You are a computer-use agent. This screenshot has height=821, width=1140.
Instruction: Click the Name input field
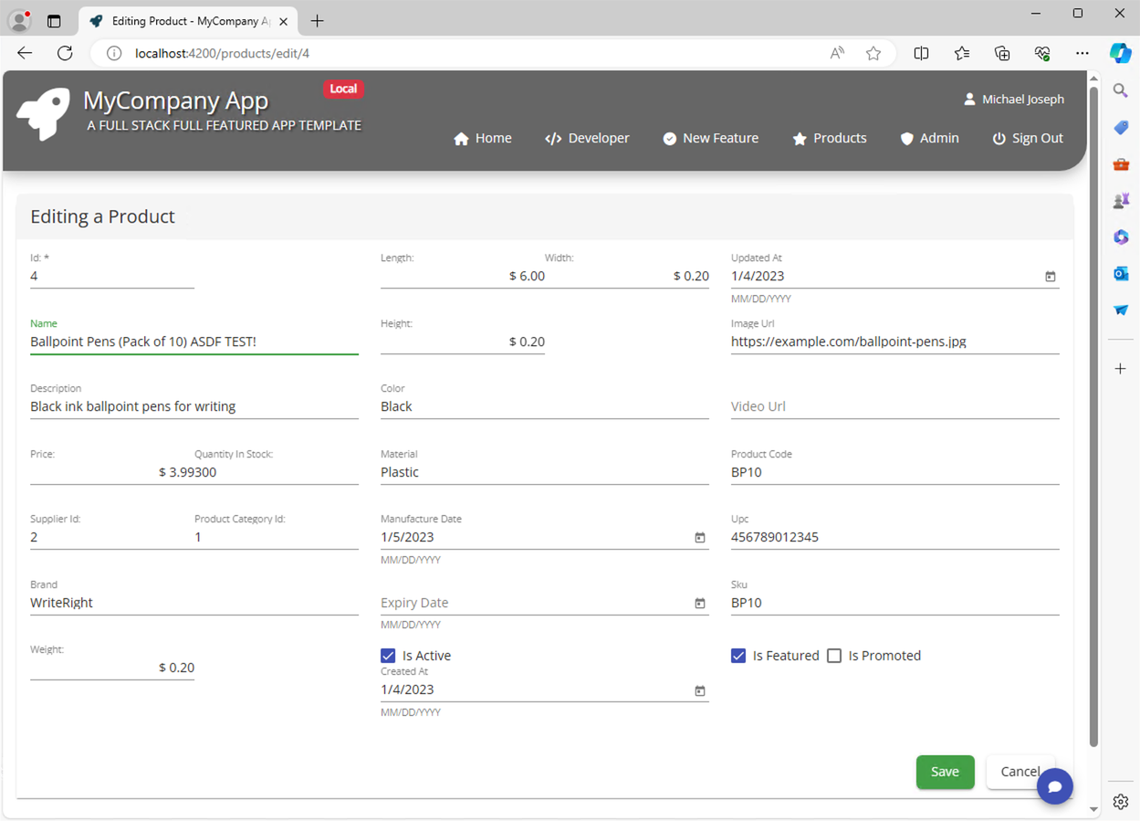tap(194, 342)
